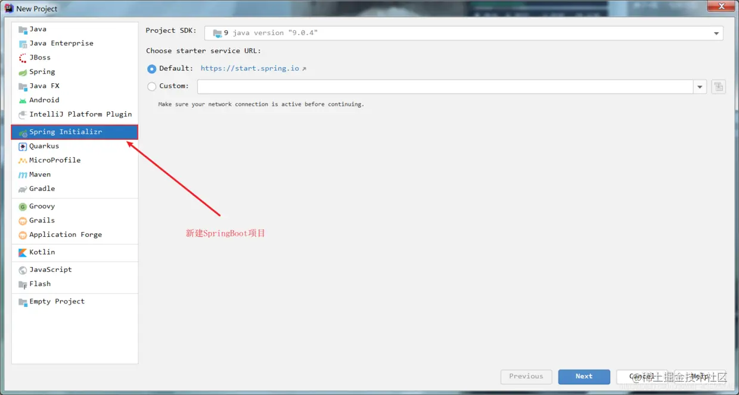Choose Flash project type
739x395 pixels.
point(74,284)
